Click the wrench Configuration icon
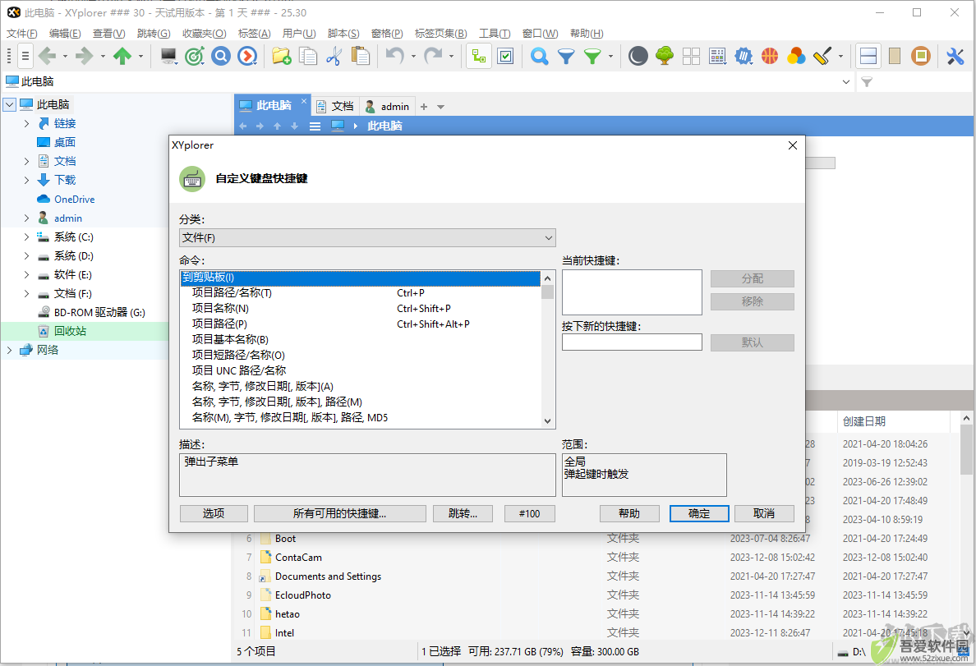 [x=955, y=57]
